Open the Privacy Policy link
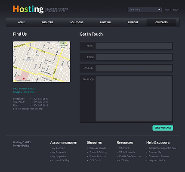The height and width of the screenshot is (172, 185). [x=21, y=146]
